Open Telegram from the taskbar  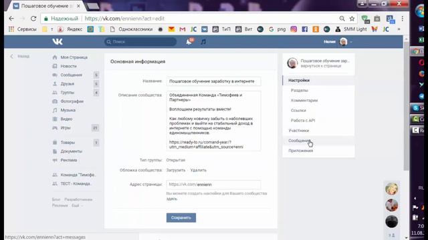421,96
